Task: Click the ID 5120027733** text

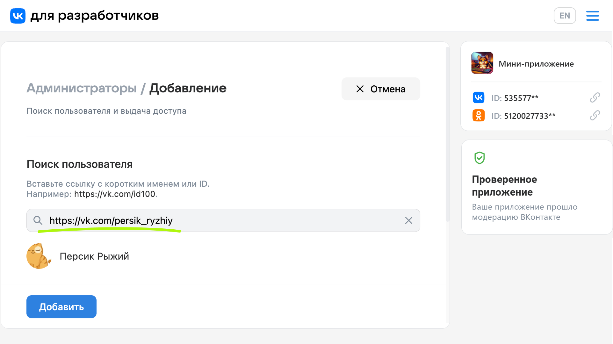Action: point(523,116)
